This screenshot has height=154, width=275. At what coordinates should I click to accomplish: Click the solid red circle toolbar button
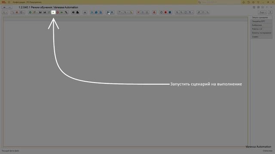165,12
